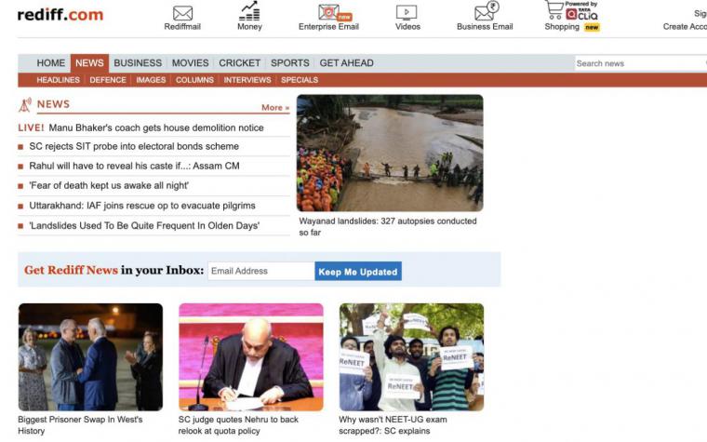Open 'Fear of death kept us awake' headline

[x=109, y=185]
